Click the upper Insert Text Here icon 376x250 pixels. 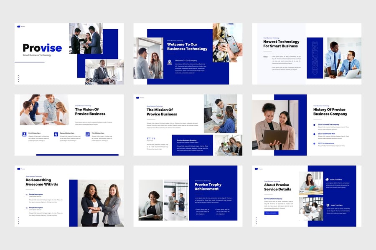327,180
